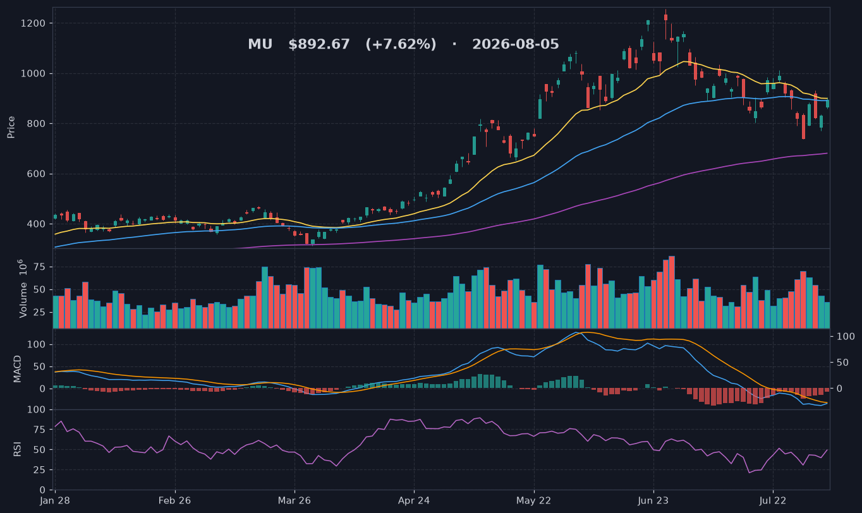
Task: Select the Apr 24 date label
Action: pos(414,501)
